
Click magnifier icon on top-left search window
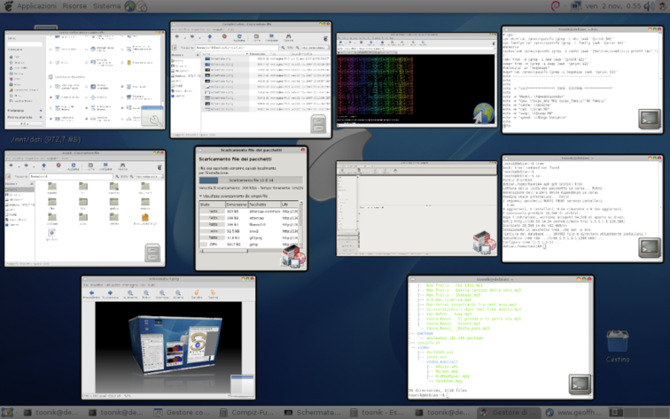pos(152,117)
